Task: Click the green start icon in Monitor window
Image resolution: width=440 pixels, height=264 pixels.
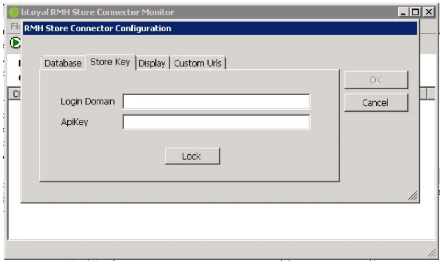Action: pos(15,43)
